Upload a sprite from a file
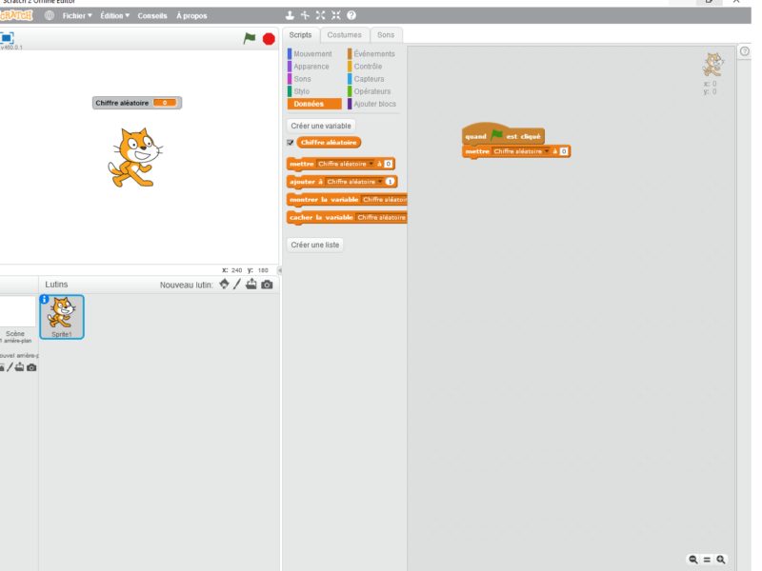Screen dimensions: 762x571 (x=251, y=284)
